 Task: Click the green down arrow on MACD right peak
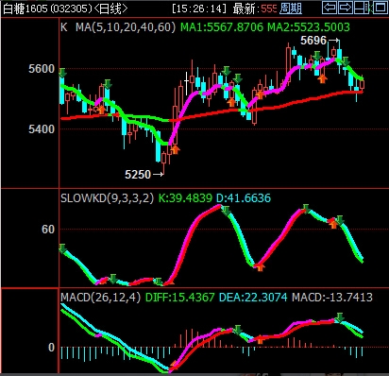pos(339,317)
